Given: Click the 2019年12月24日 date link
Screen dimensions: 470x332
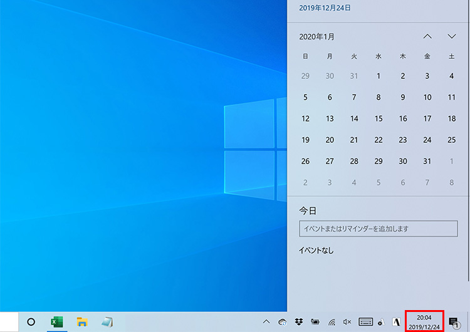Looking at the screenshot, I should point(325,8).
